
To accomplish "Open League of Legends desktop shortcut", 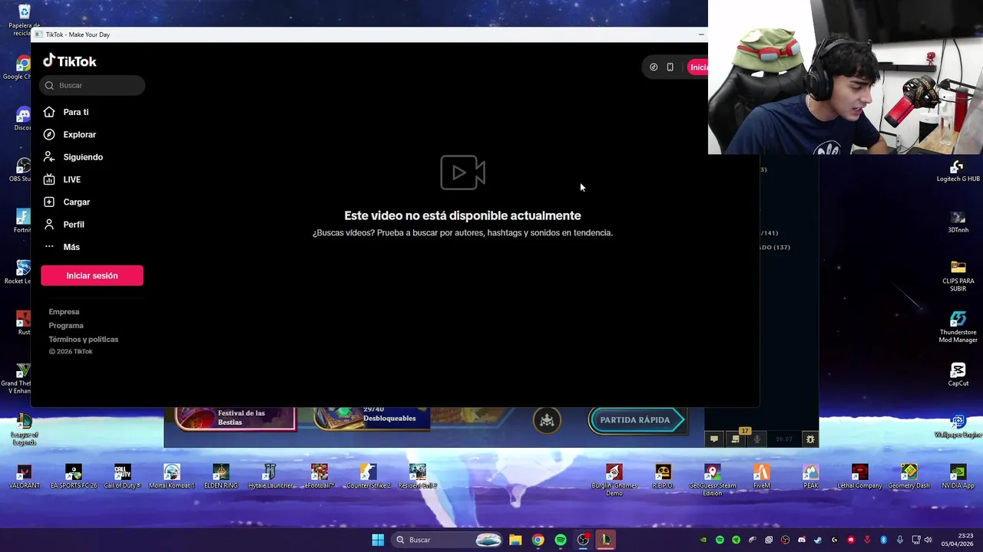I will click(x=24, y=429).
